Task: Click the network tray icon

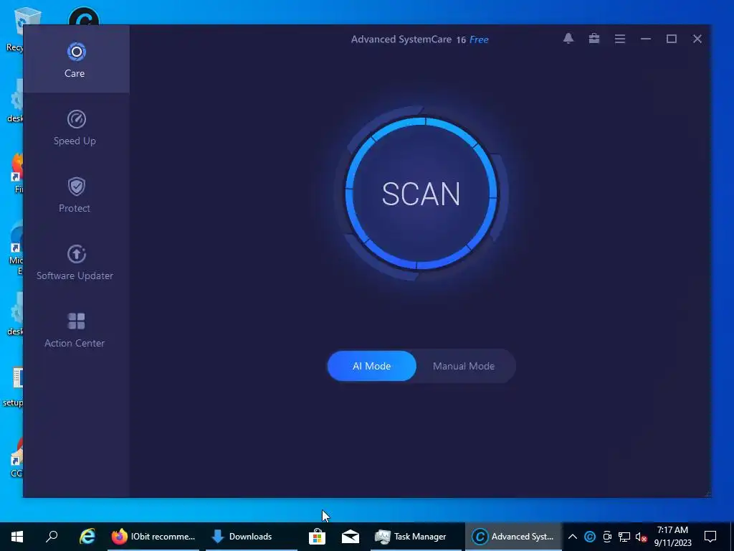Action: (x=624, y=537)
